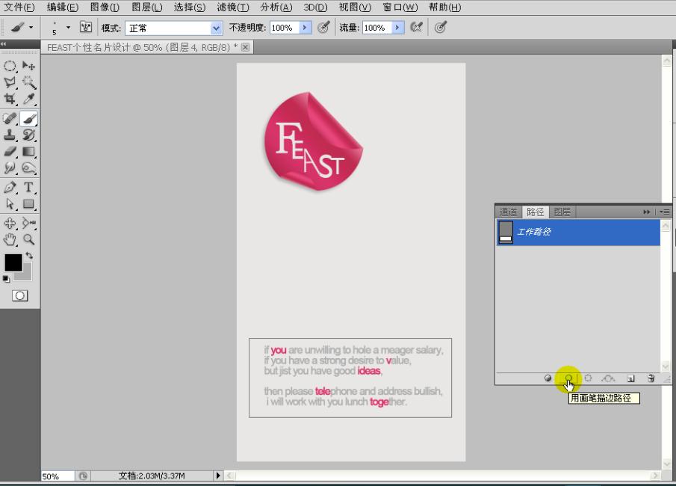The image size is (676, 486).
Task: Toggle airbrush mode in the options bar
Action: 441,27
